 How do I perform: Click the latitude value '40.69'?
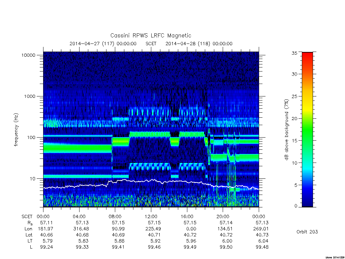coord(118,235)
